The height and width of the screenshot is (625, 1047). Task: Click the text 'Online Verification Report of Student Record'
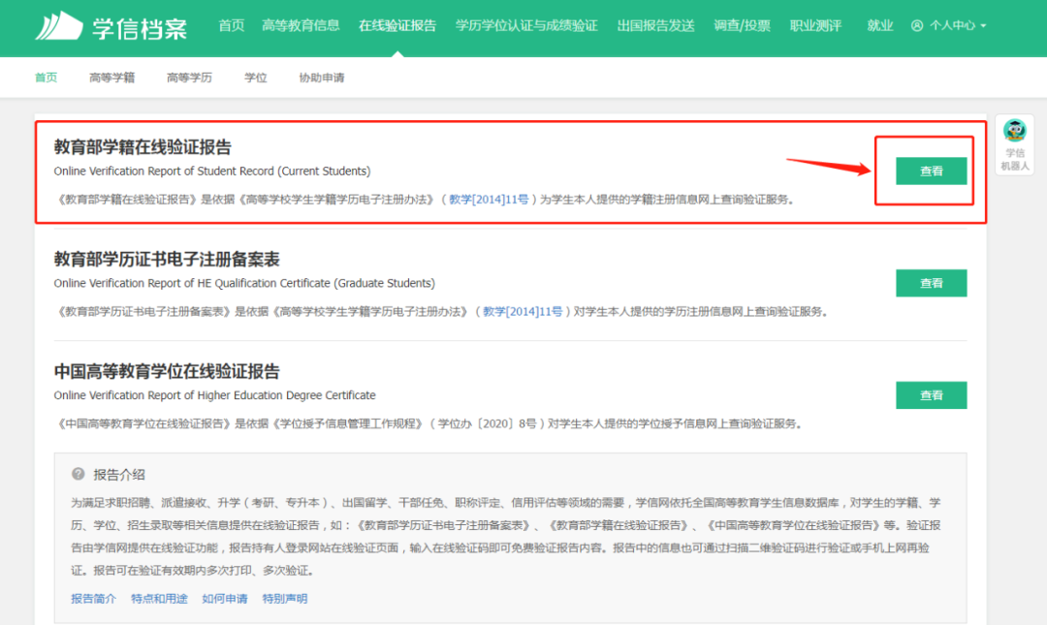tap(164, 171)
